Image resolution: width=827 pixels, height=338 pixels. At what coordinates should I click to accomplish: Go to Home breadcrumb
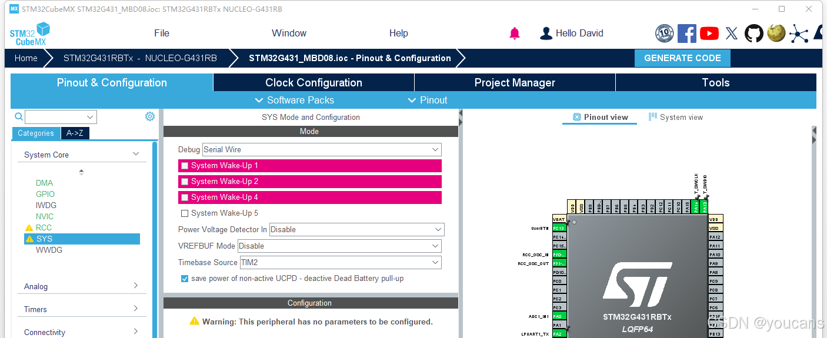click(x=26, y=58)
